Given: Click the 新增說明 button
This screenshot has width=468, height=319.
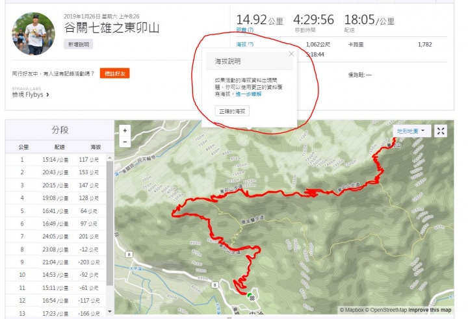Looking at the screenshot, I should point(79,44).
